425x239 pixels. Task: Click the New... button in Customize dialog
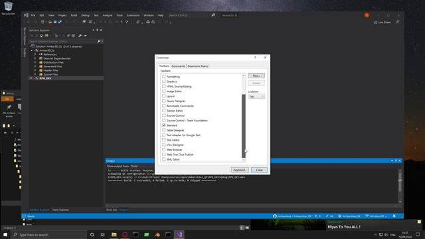pos(256,76)
